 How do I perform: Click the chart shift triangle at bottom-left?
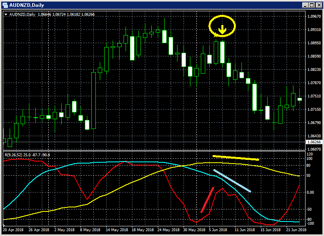4,225
